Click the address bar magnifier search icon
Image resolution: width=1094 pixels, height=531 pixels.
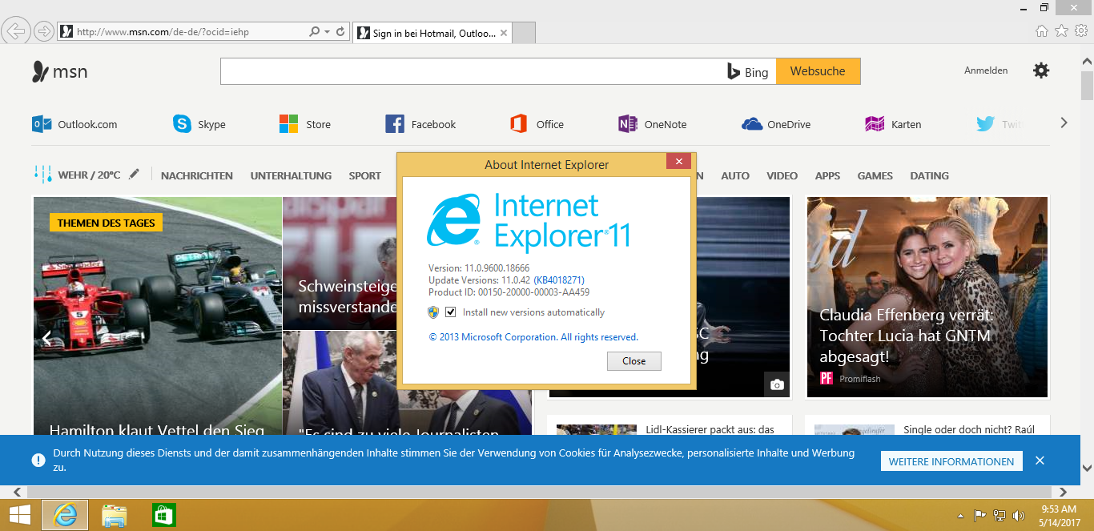click(x=315, y=32)
